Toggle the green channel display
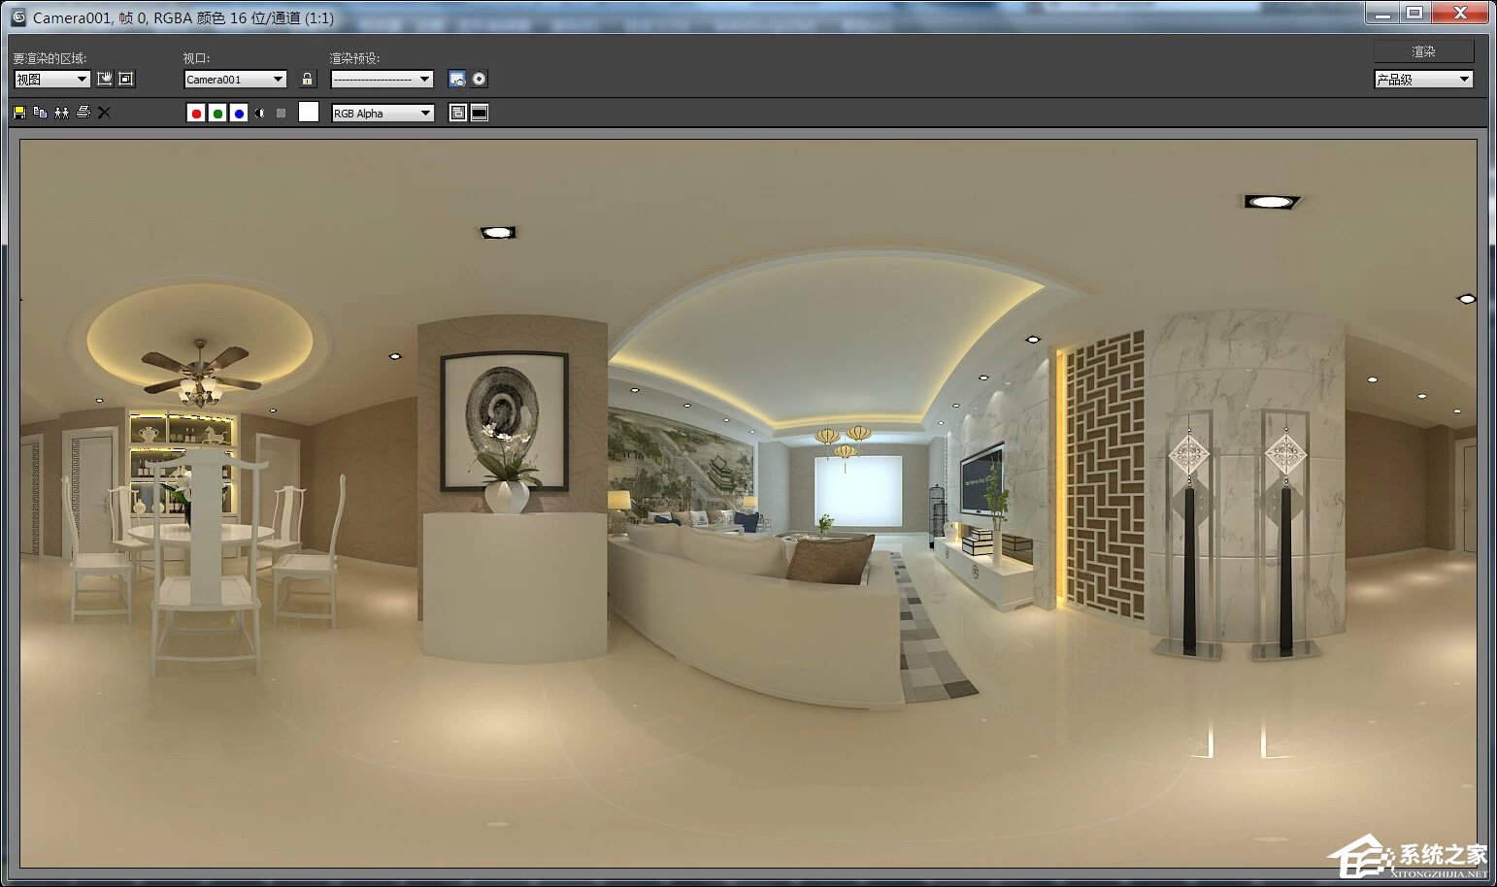1497x887 pixels. [x=216, y=113]
